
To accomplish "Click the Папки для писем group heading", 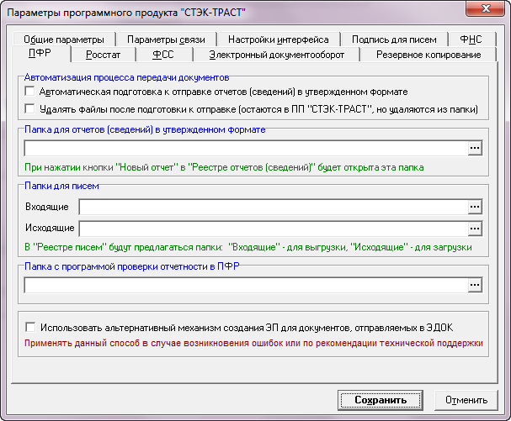I will [62, 186].
